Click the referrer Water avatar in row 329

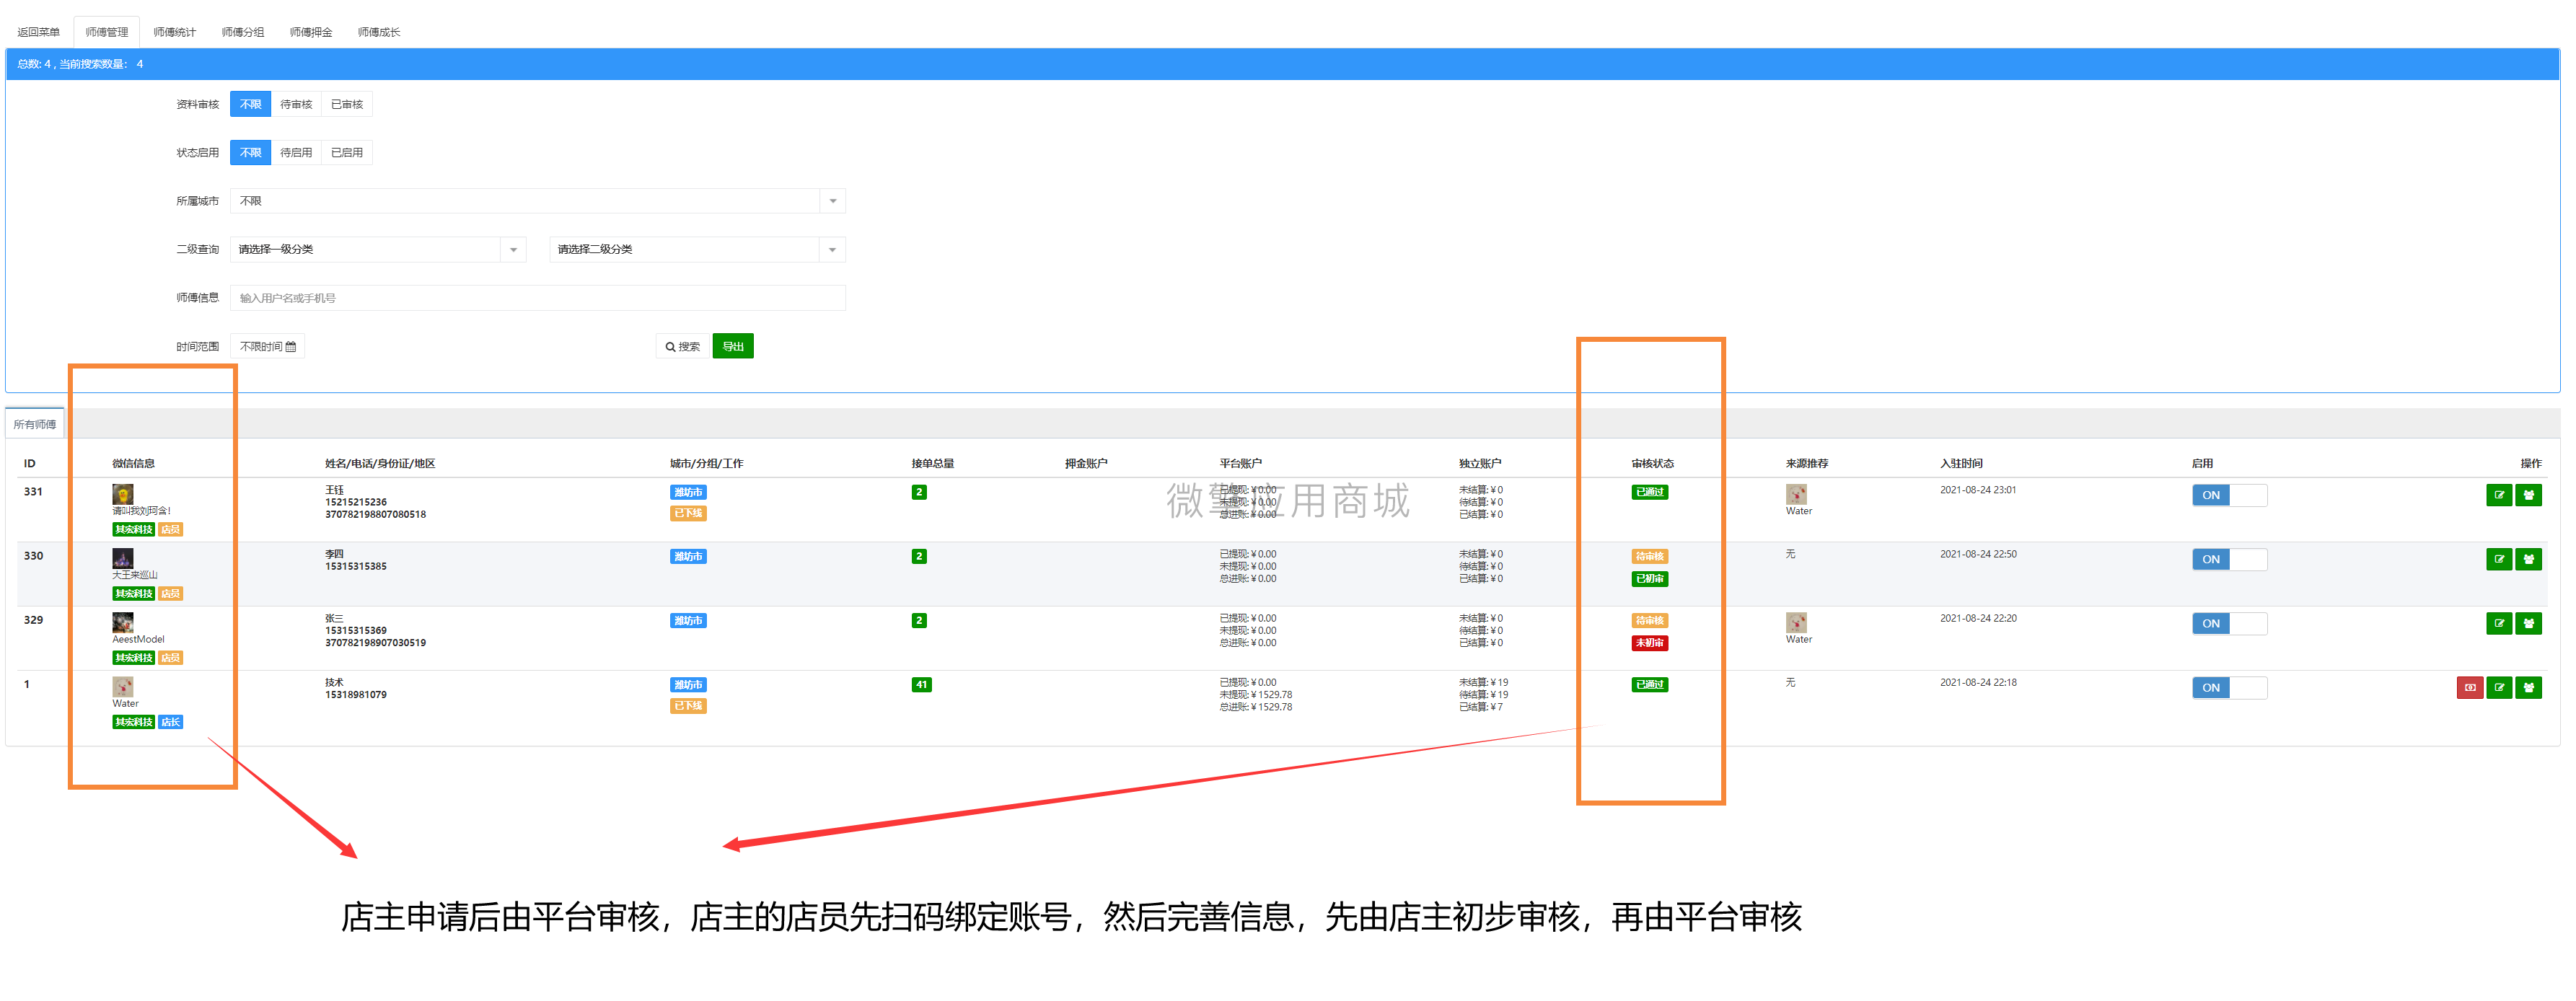pos(1796,622)
